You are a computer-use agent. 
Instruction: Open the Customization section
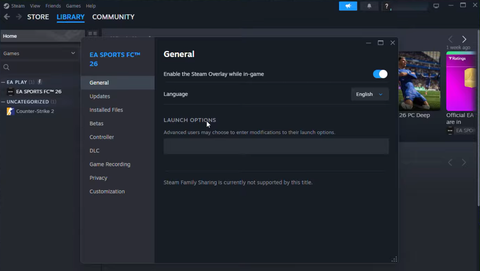118,191
